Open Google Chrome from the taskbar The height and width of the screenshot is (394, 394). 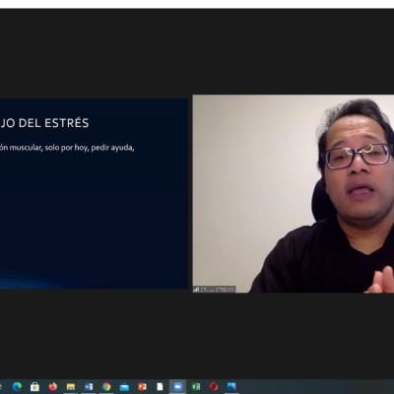(x=106, y=386)
